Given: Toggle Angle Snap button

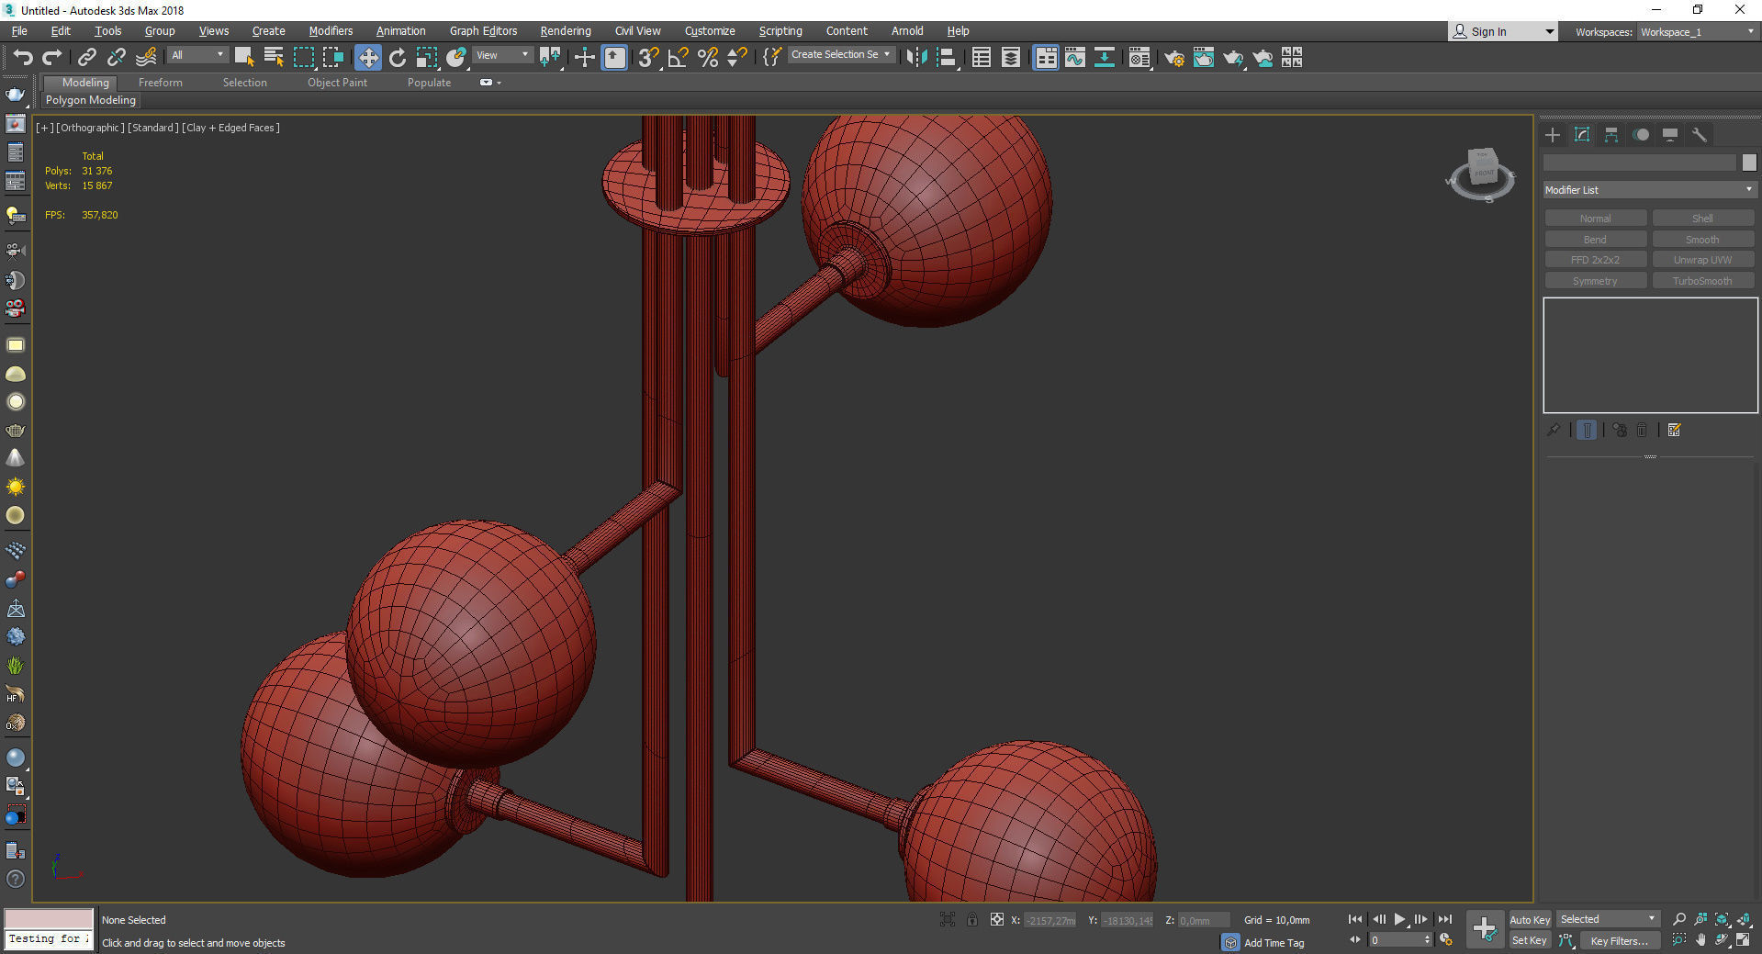Looking at the screenshot, I should tap(678, 58).
